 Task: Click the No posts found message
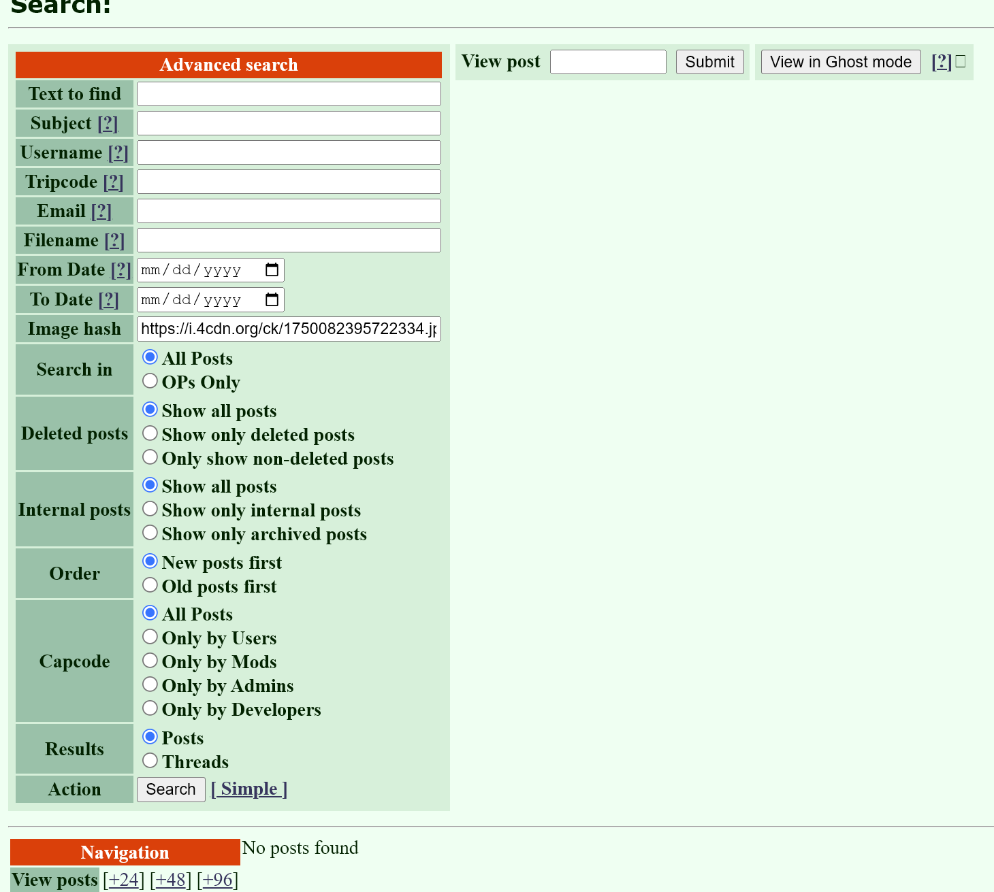[x=300, y=848]
